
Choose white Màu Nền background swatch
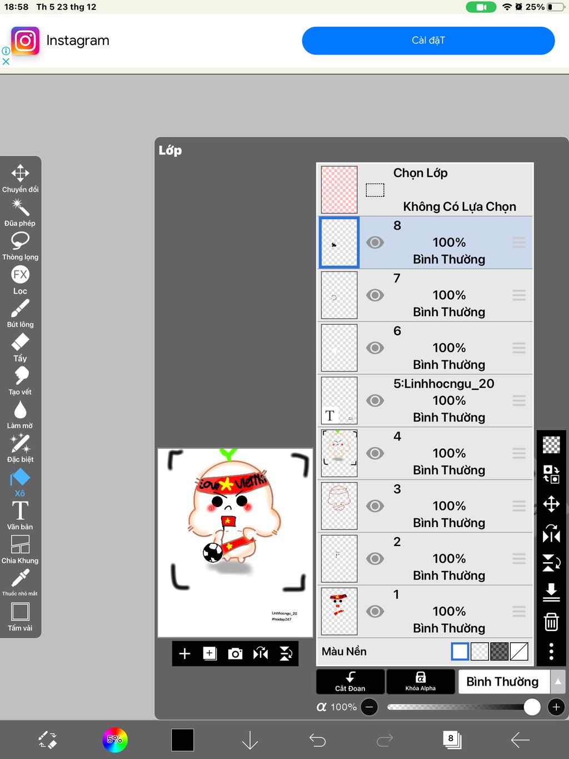tap(460, 651)
